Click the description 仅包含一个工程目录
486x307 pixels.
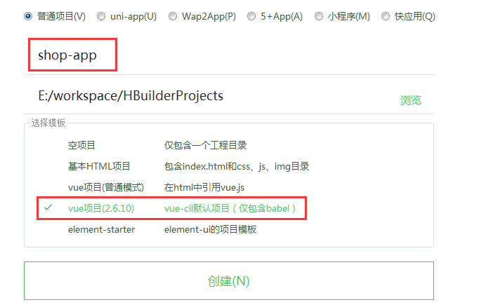tap(206, 145)
